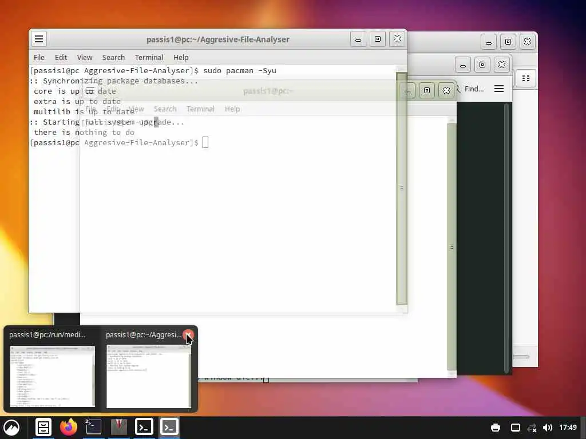
Task: Click the scrollbar of the dark editor pane
Action: click(x=506, y=238)
